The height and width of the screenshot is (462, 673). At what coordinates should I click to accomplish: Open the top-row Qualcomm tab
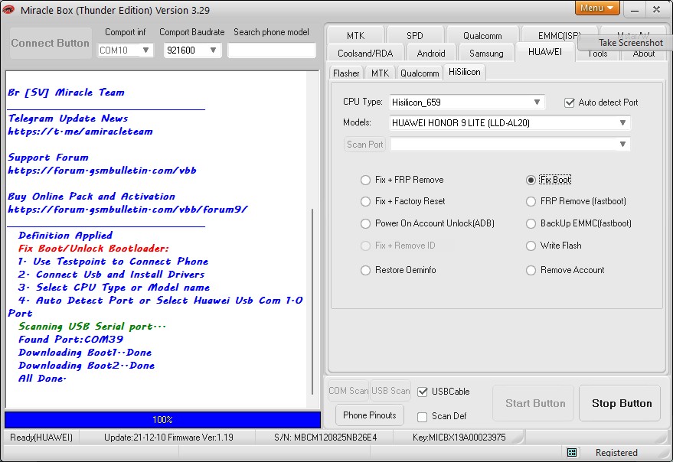(x=482, y=36)
